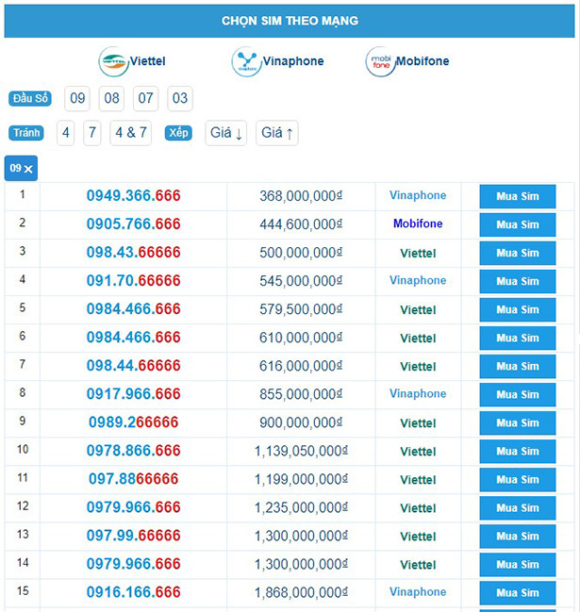Filter by prefix 07
The image size is (580, 612).
click(x=145, y=98)
